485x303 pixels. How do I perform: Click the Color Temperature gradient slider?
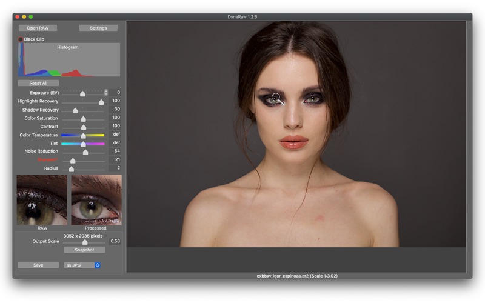coord(83,135)
